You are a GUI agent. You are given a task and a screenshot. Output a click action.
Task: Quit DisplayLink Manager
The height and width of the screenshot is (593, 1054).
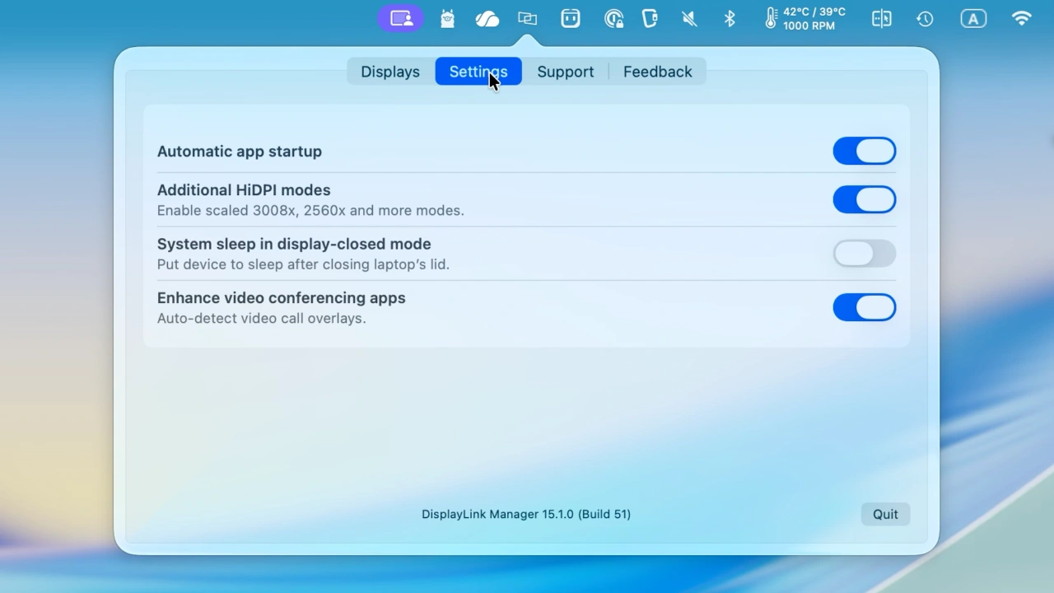click(884, 514)
